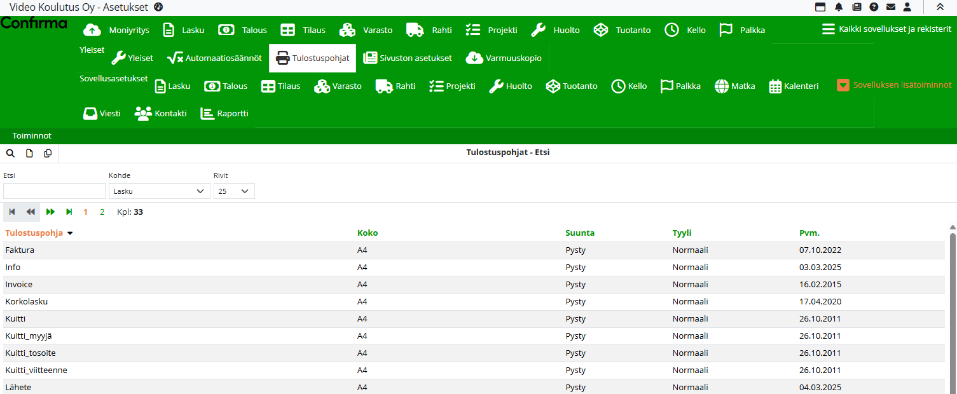The width and height of the screenshot is (957, 394).
Task: Collapse the header with double chevron
Action: [940, 7]
